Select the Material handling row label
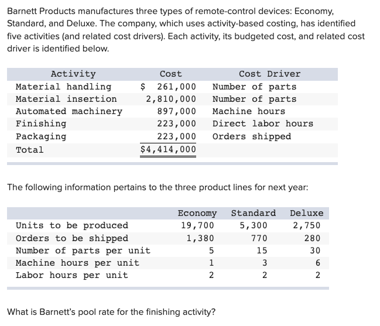The image size is (380, 326). click(63, 87)
